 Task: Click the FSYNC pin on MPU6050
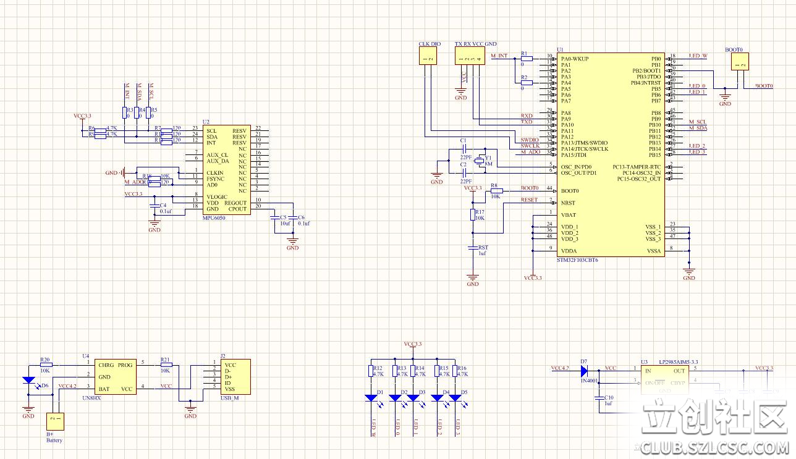(x=214, y=179)
